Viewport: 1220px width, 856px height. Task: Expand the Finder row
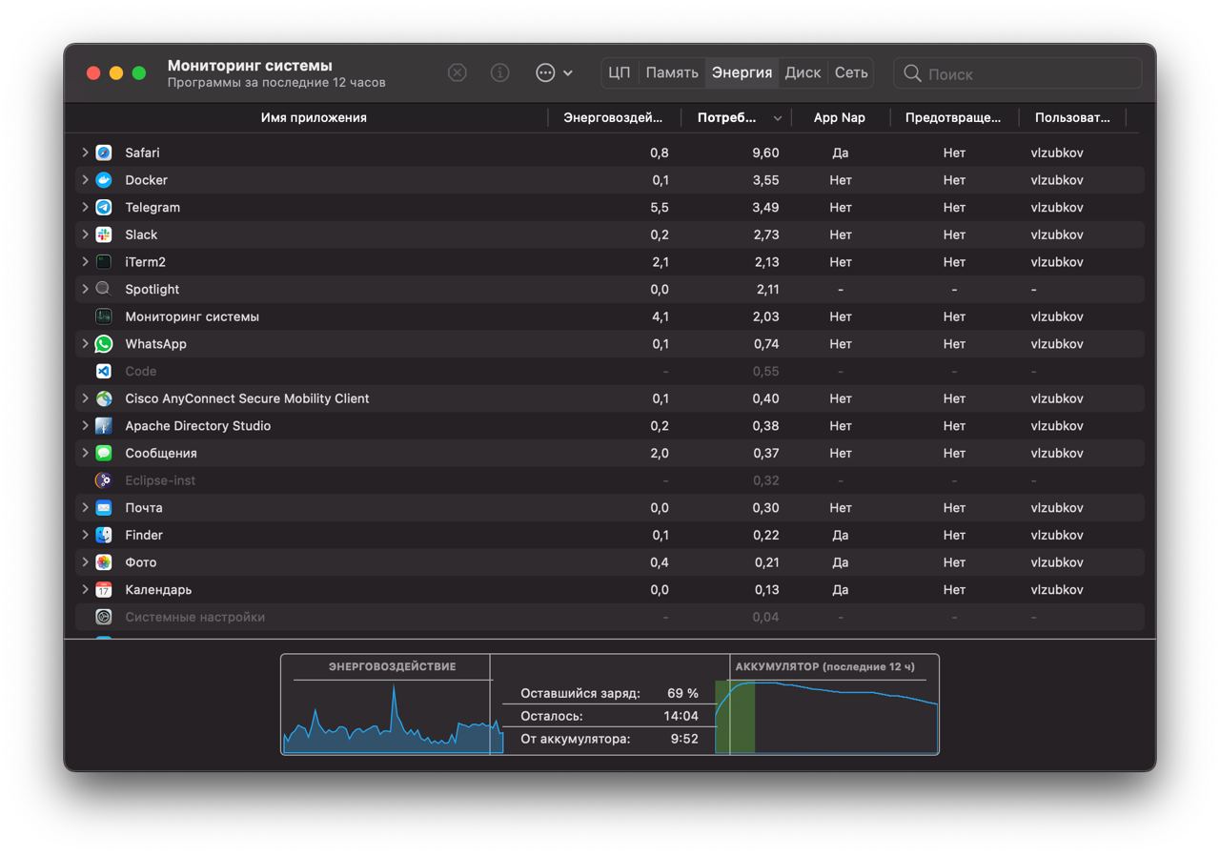coord(85,535)
